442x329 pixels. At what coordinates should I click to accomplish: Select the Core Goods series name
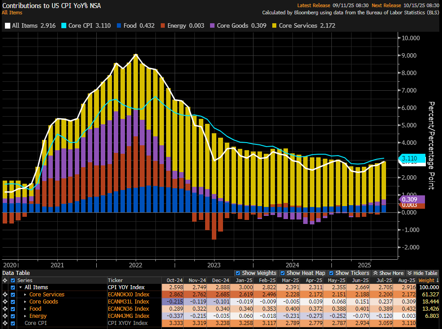tap(44, 302)
